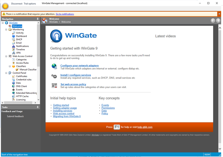Click the network adapters globe icon
The image size is (223, 157).
tap(54, 66)
